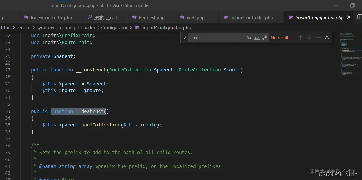Viewport: 362px width, 180px height.
Task: Toggle Match Case in find widget
Action: click(x=249, y=38)
